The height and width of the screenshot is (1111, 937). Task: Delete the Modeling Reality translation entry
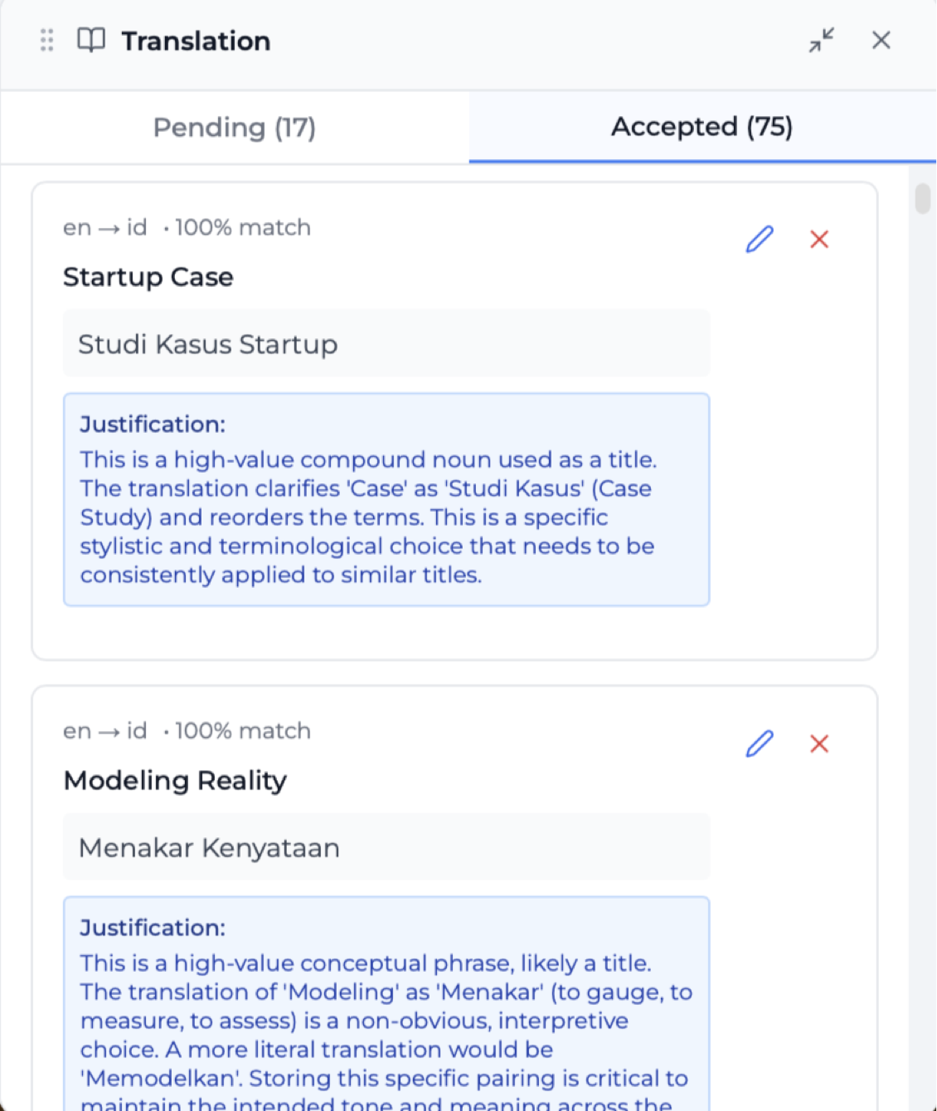819,744
